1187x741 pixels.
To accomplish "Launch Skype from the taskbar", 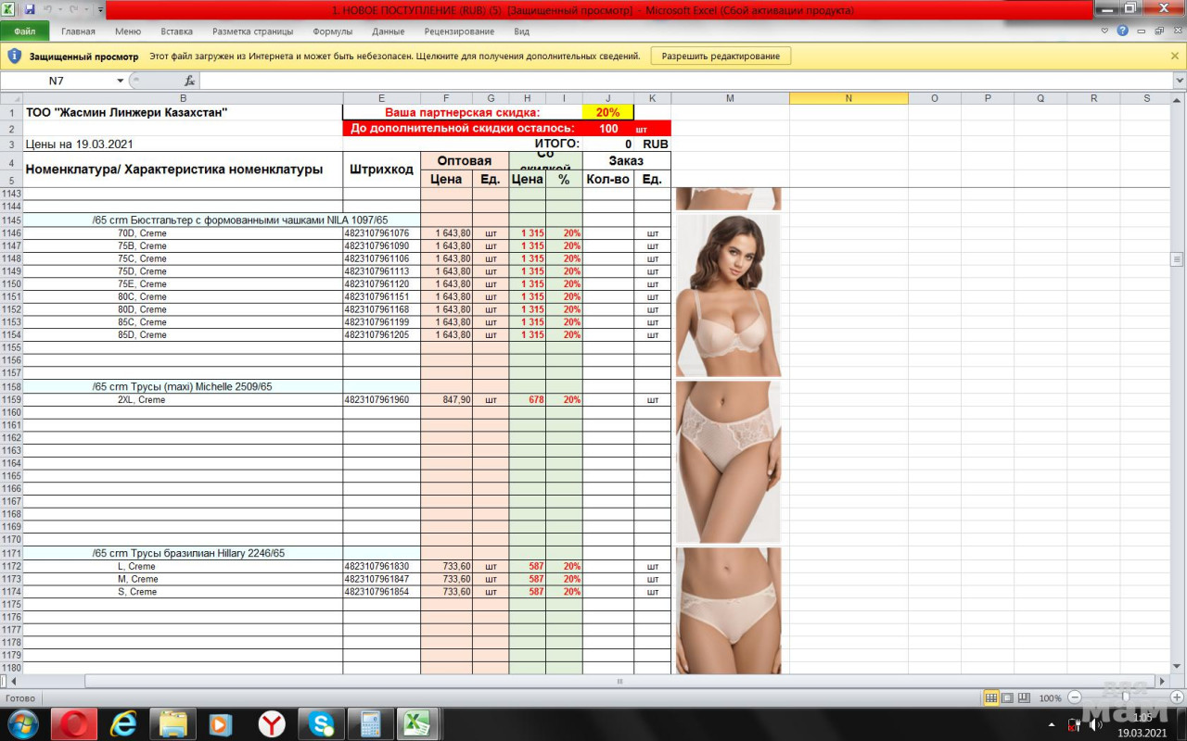I will [322, 723].
